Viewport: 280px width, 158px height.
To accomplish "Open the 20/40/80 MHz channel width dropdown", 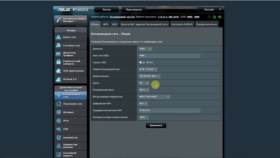I will click(149, 76).
